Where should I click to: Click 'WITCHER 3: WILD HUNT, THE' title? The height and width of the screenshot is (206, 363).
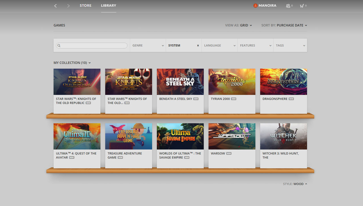point(280,155)
